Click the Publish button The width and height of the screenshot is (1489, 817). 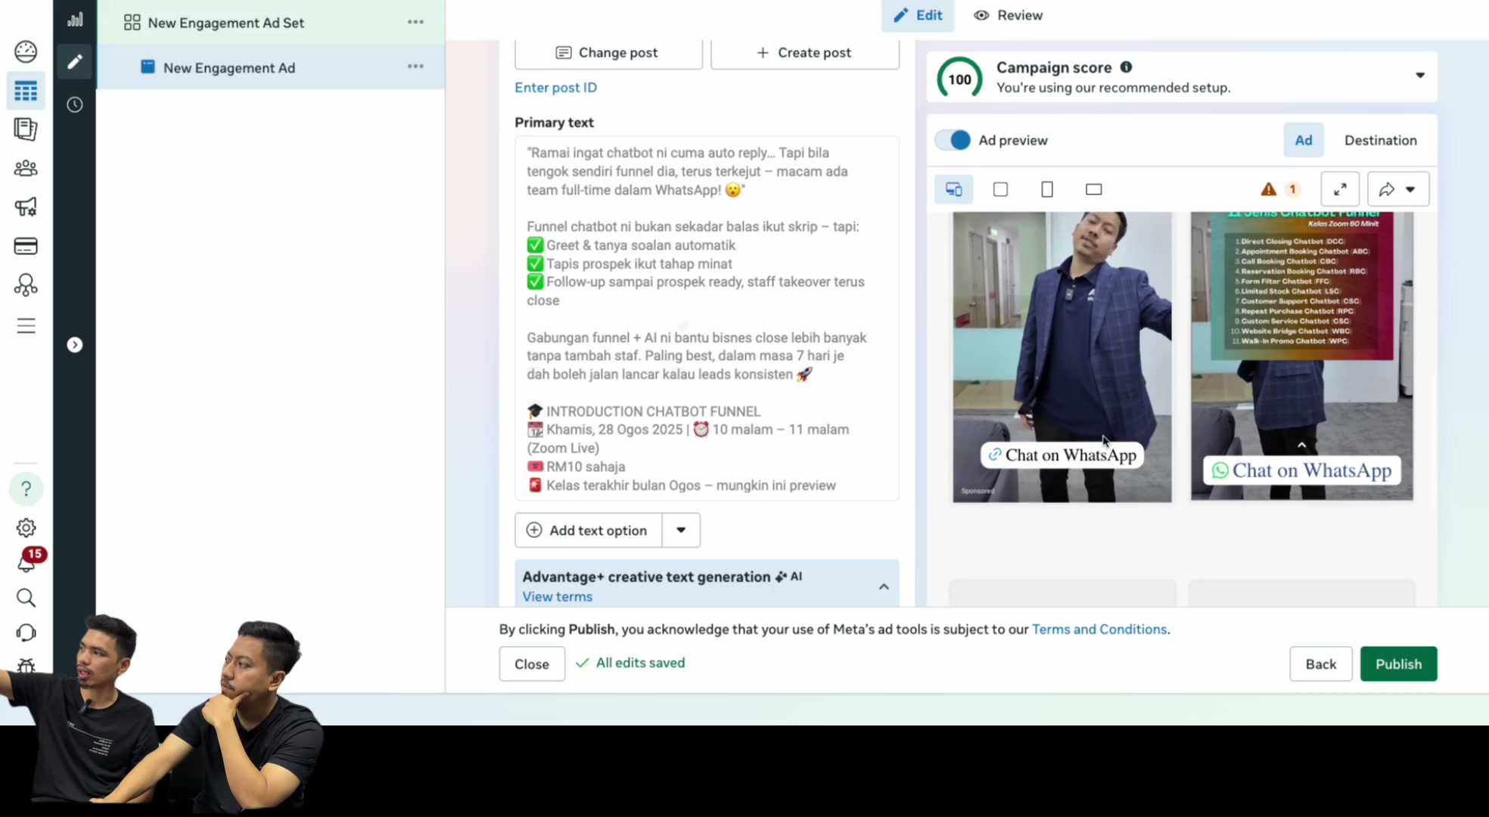(1398, 664)
